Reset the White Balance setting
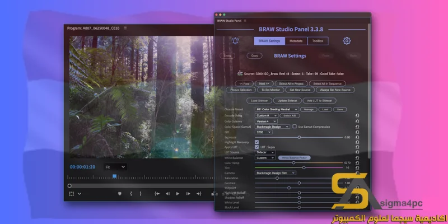Screen dimensions: 448x224 (x=357, y=158)
